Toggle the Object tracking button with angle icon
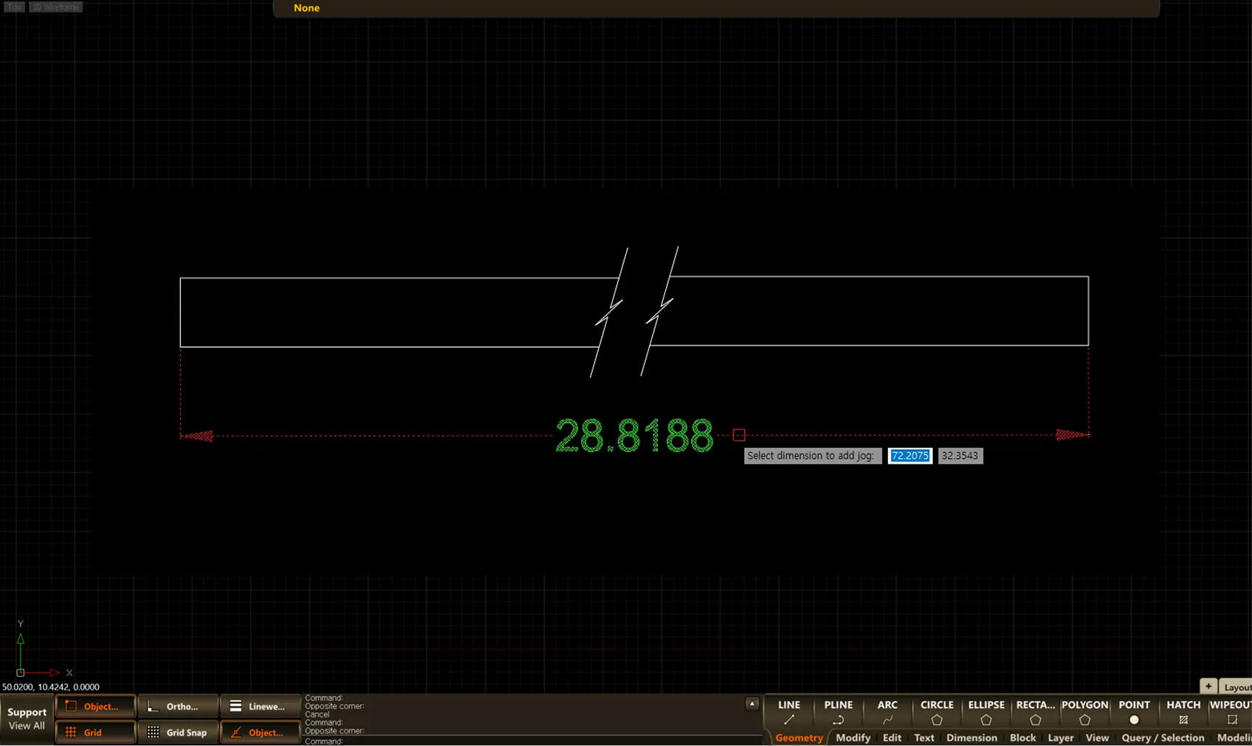Image resolution: width=1252 pixels, height=746 pixels. click(260, 732)
